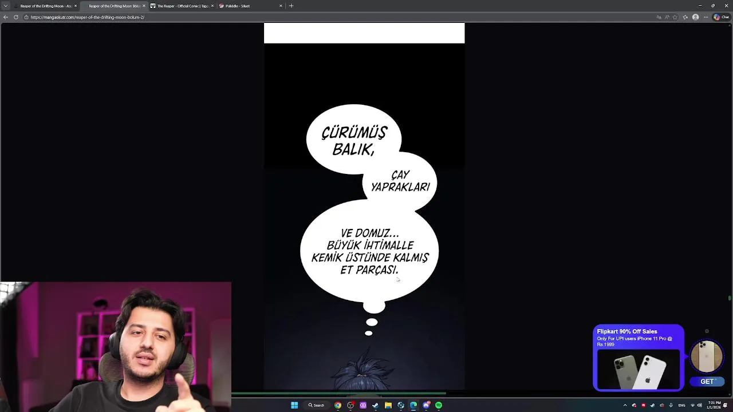Screen dimensions: 733x412
Task: Click the 'ÇÜRÜMÜŞ BALIK,' speech bubble text
Action: pyautogui.click(x=354, y=141)
